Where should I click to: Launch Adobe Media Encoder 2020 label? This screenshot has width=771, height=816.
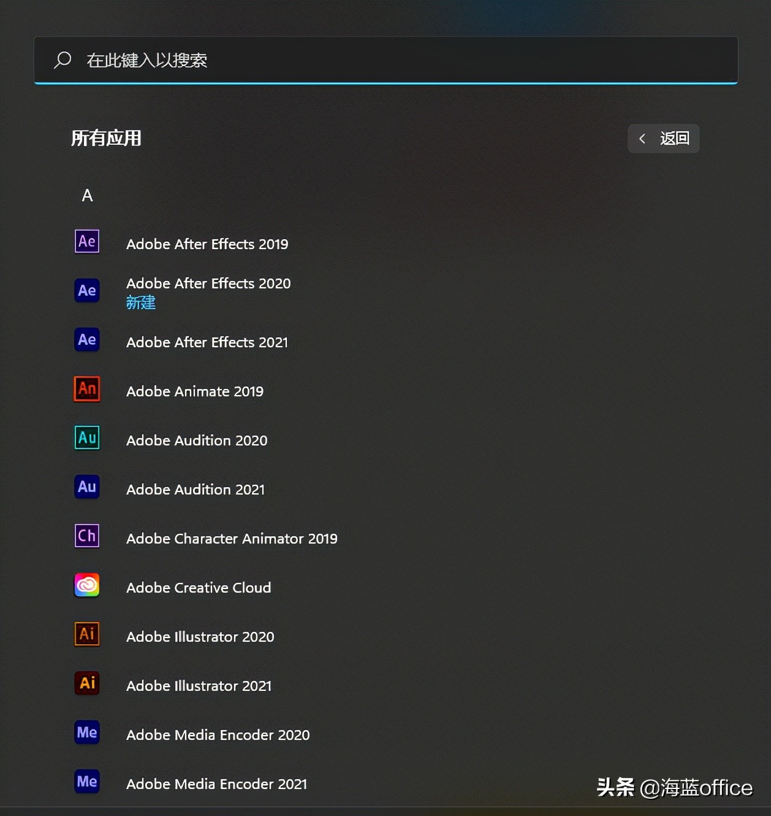218,735
